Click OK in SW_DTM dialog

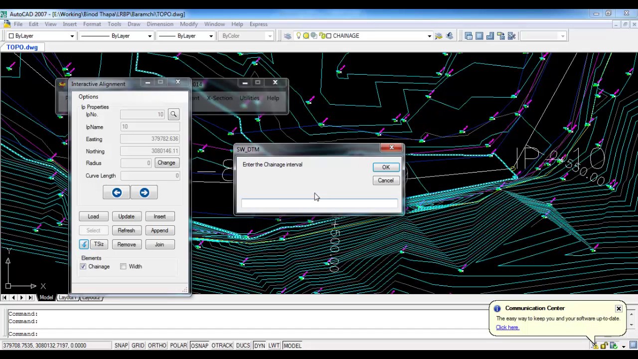[386, 168]
